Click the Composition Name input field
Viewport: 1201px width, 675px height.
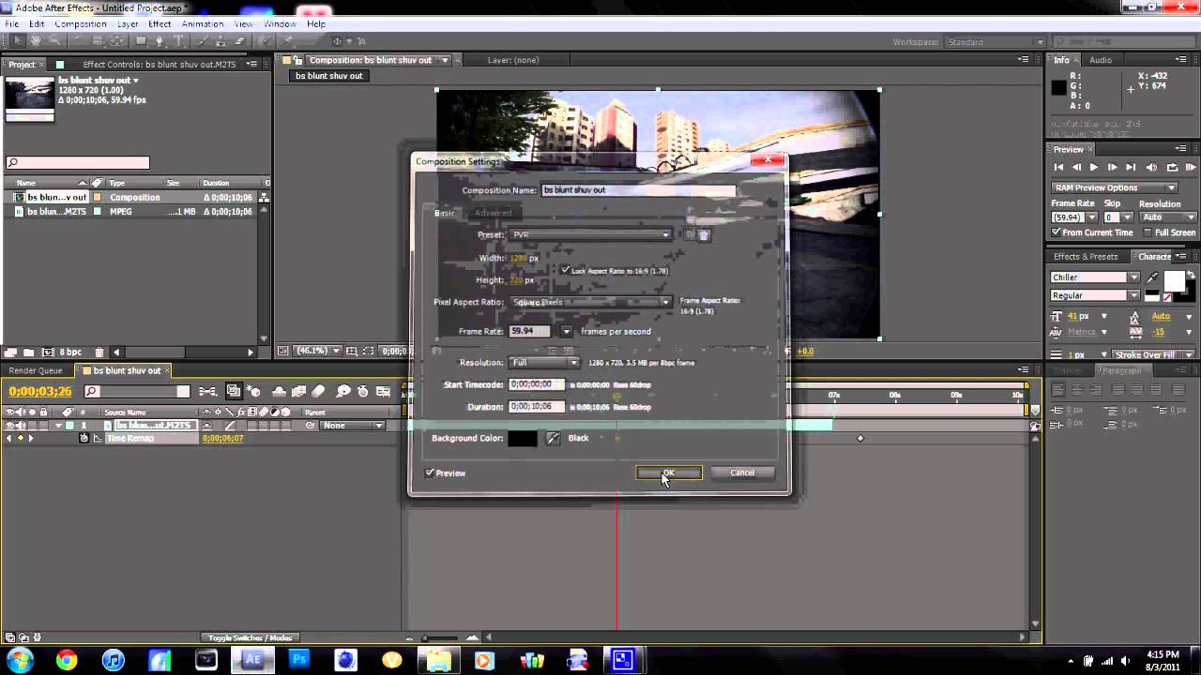click(x=638, y=189)
